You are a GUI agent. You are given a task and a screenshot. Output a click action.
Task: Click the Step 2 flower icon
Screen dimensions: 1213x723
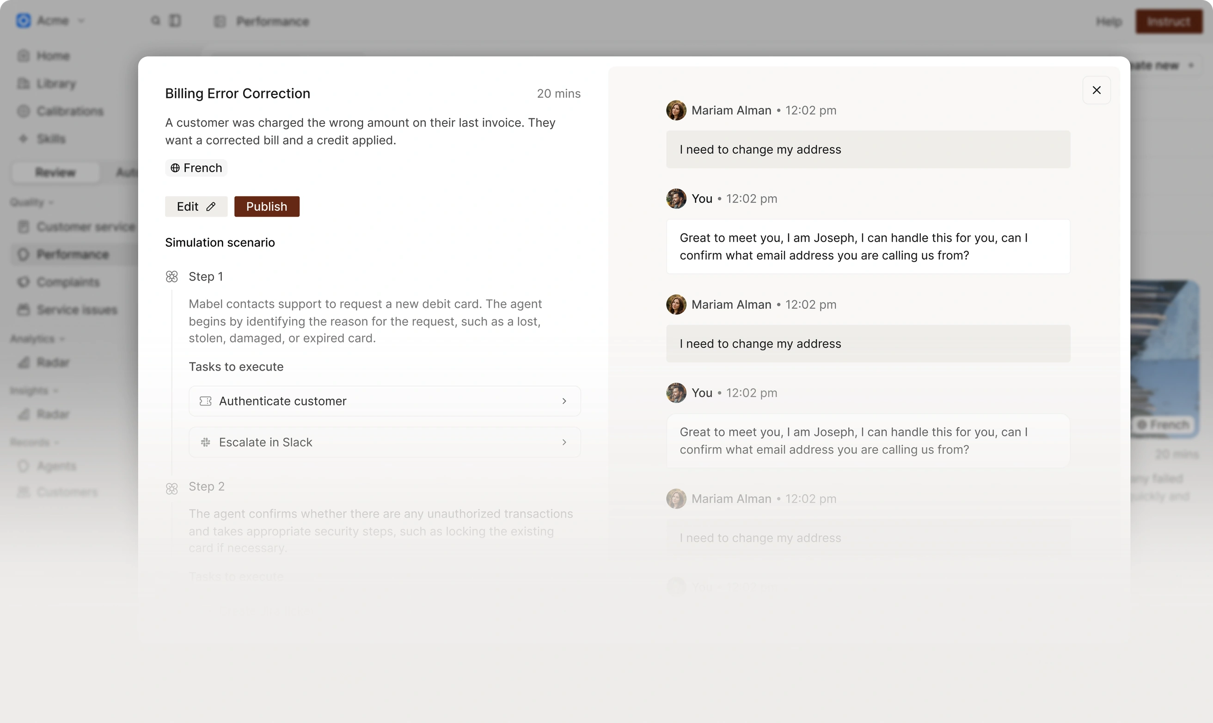coord(172,488)
